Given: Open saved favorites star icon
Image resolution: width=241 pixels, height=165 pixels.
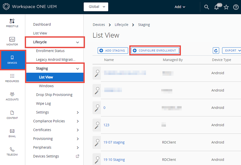Looking at the screenshot, I should click(x=226, y=7).
